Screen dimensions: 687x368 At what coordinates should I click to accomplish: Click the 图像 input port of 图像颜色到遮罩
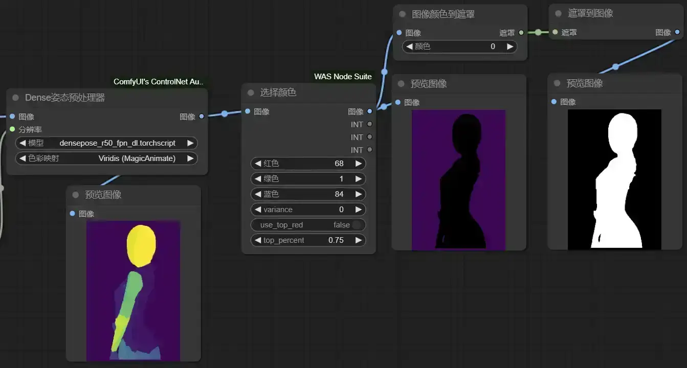[399, 33]
